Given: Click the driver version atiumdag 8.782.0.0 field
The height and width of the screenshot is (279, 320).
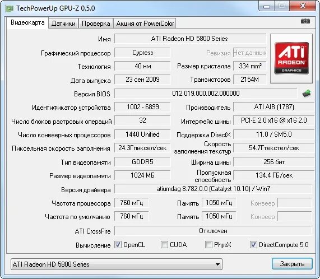Looking at the screenshot, I should pyautogui.click(x=213, y=189).
